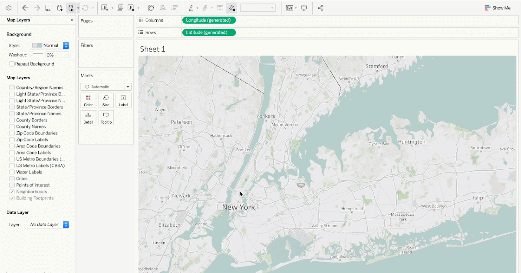Viewport: 521px width, 273px height.
Task: Toggle Show Mark Labels toolbar icon
Action: point(220,8)
